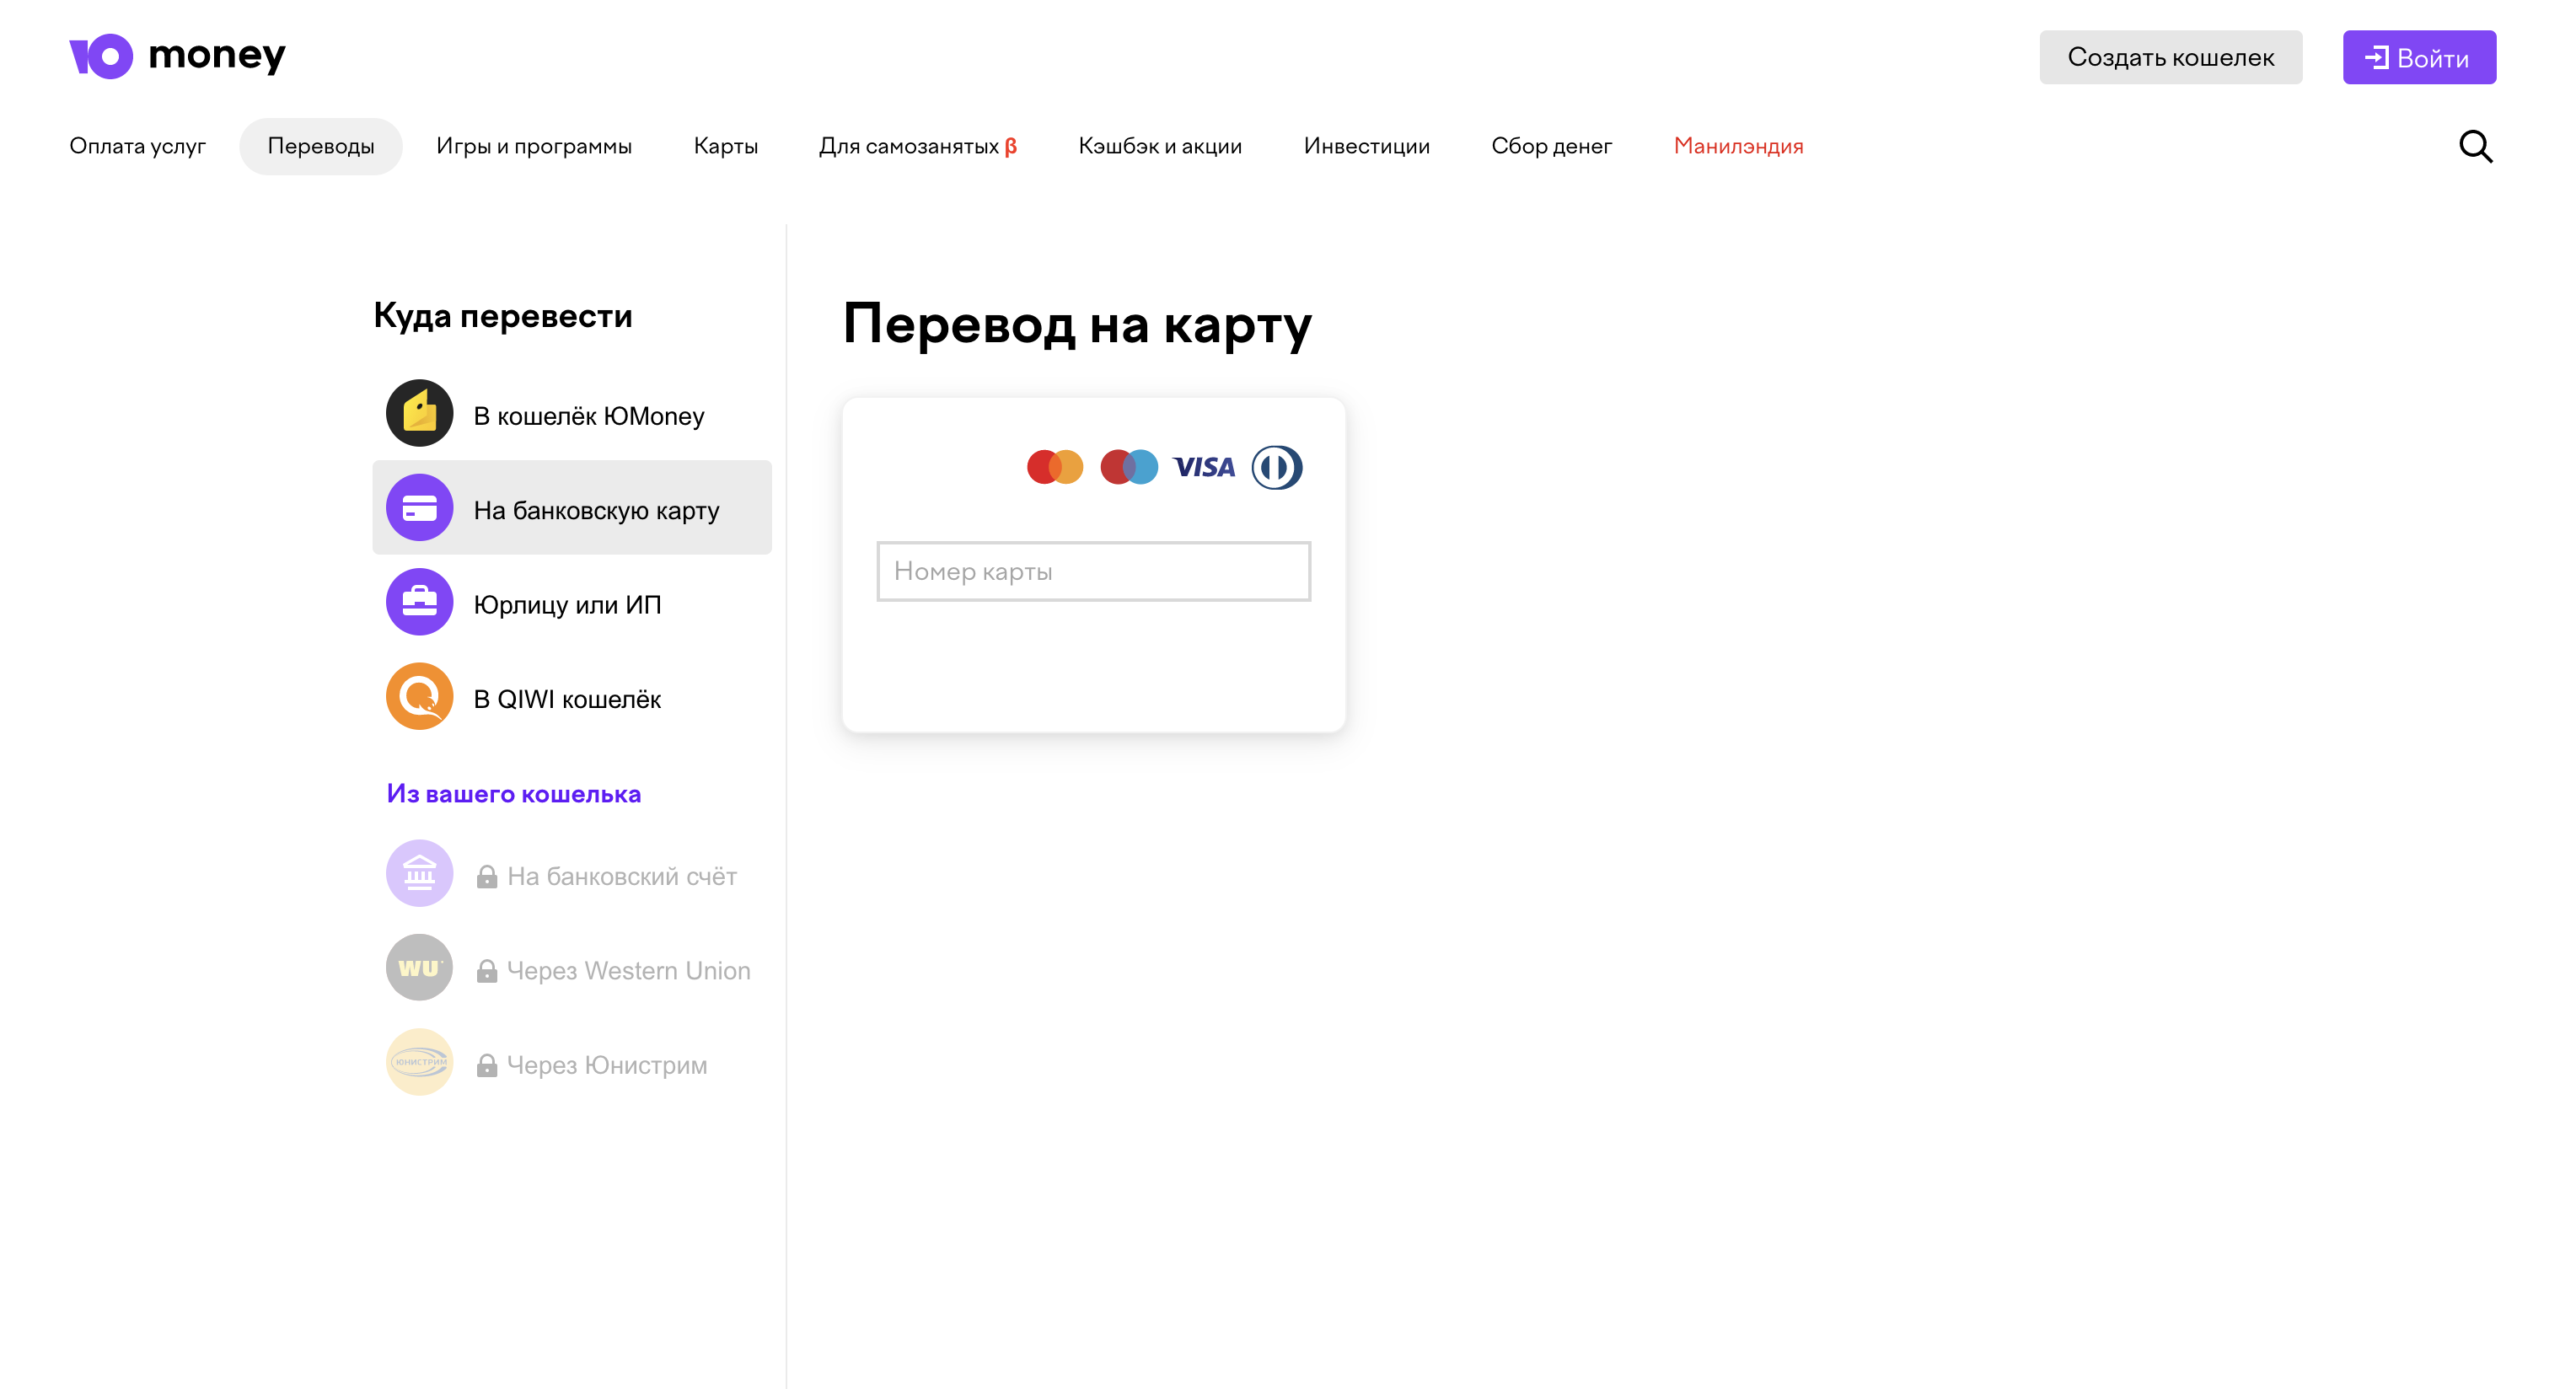Image resolution: width=2576 pixels, height=1389 pixels.
Task: Open the search magnifier icon
Action: point(2475,146)
